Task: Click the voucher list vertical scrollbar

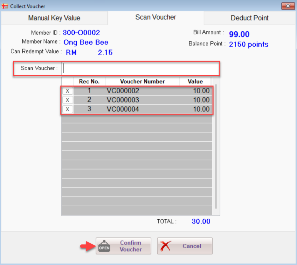Action: coord(216,146)
